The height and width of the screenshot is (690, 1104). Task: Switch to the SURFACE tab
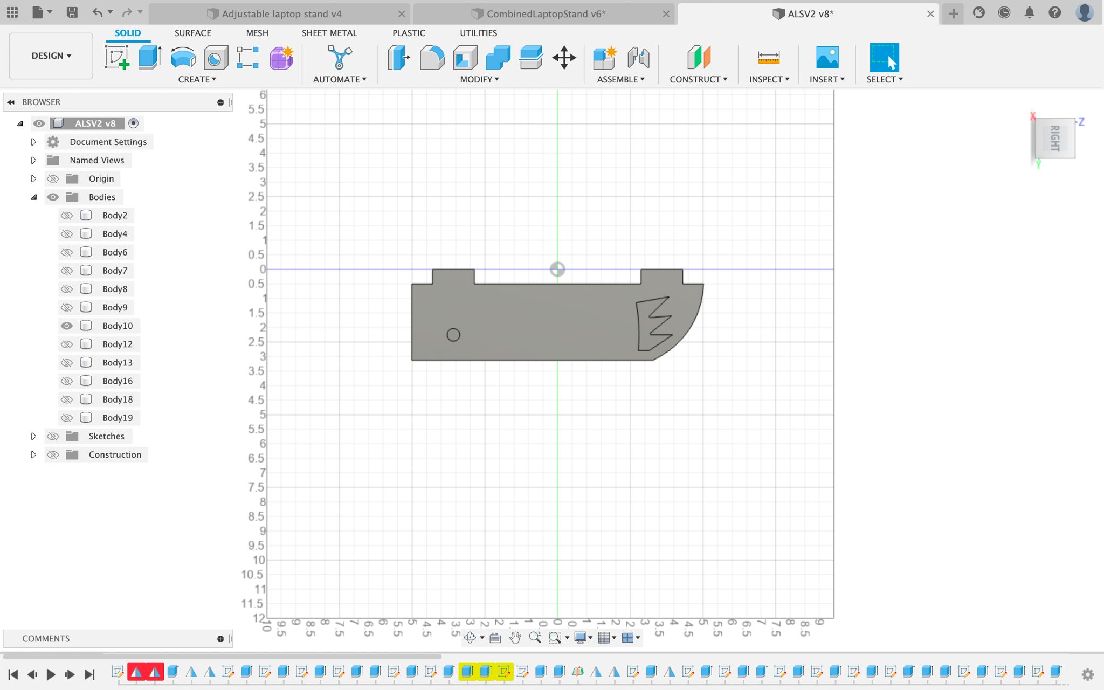click(x=192, y=33)
